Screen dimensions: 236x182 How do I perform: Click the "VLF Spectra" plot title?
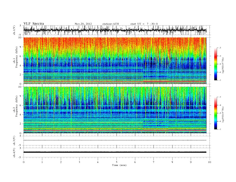34,23
